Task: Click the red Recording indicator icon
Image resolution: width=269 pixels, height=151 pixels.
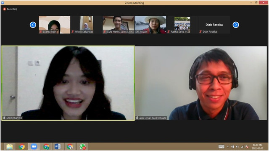Action: click(x=5, y=9)
